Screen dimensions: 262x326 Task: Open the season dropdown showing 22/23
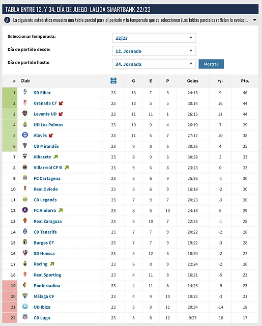pyautogui.click(x=154, y=38)
